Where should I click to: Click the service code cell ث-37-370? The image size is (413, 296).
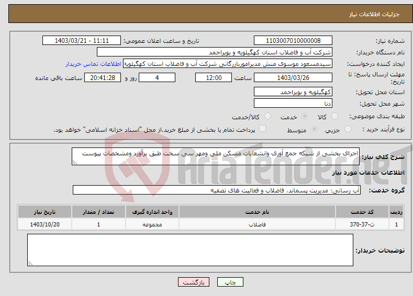click(x=362, y=224)
